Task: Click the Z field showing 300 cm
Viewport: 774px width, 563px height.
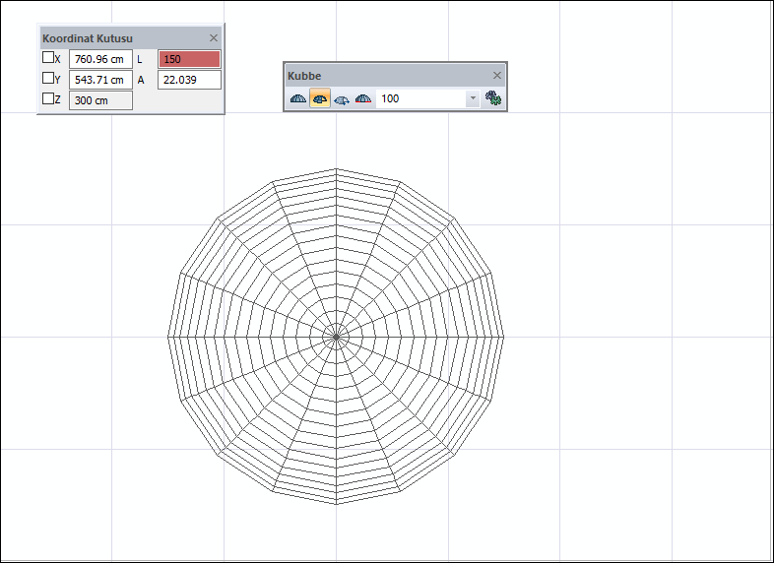Action: 100,100
